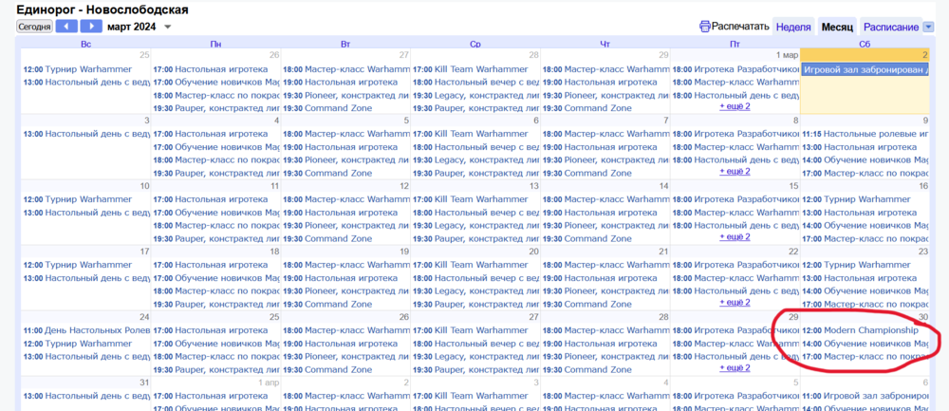Show more events on Friday 1 мар
Viewport: 949px width, 411px height.
(x=735, y=106)
